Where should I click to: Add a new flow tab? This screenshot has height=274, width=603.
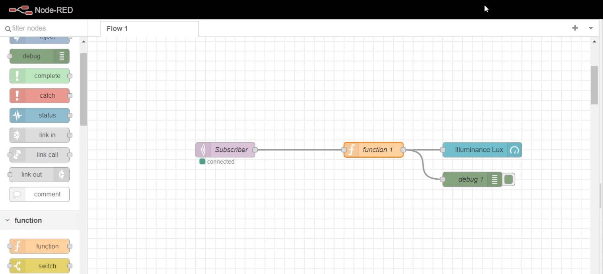coord(575,28)
